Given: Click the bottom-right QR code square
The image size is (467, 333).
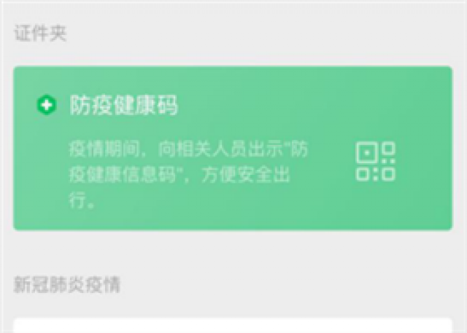Looking at the screenshot, I should click(x=389, y=174).
